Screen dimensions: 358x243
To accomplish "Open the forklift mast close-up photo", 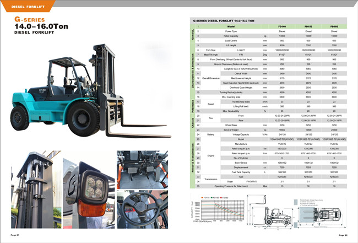I will 36,190.
